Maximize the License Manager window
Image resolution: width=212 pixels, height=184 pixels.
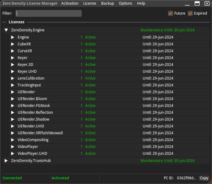pyautogui.click(x=197, y=3)
